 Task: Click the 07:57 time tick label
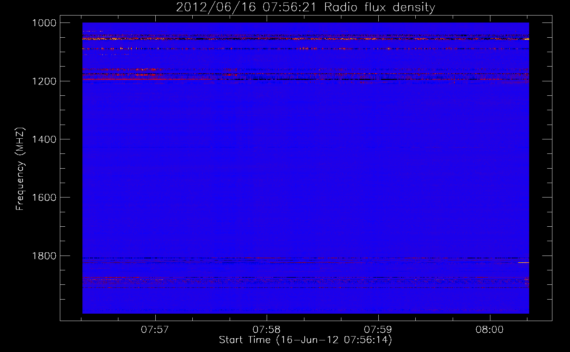pos(155,330)
